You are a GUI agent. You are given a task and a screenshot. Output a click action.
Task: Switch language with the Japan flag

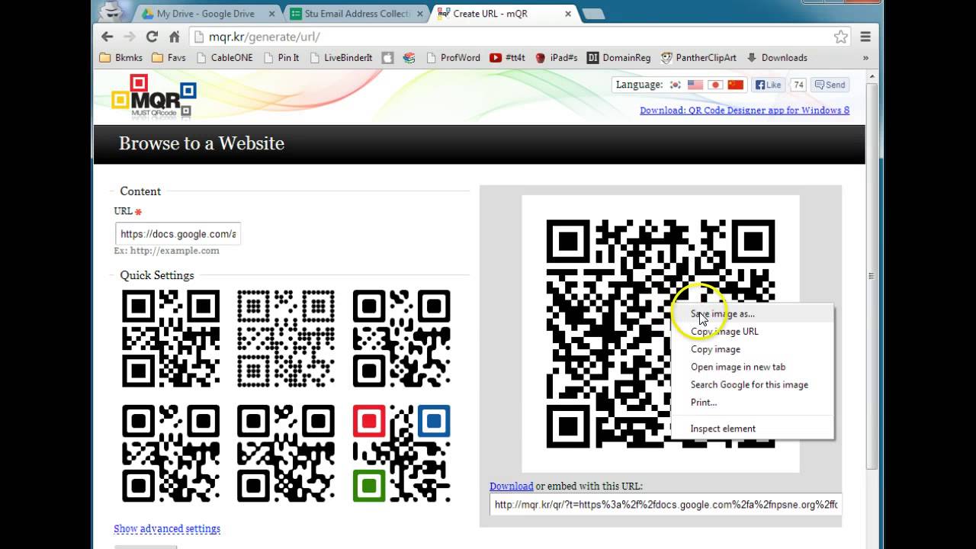coord(714,85)
